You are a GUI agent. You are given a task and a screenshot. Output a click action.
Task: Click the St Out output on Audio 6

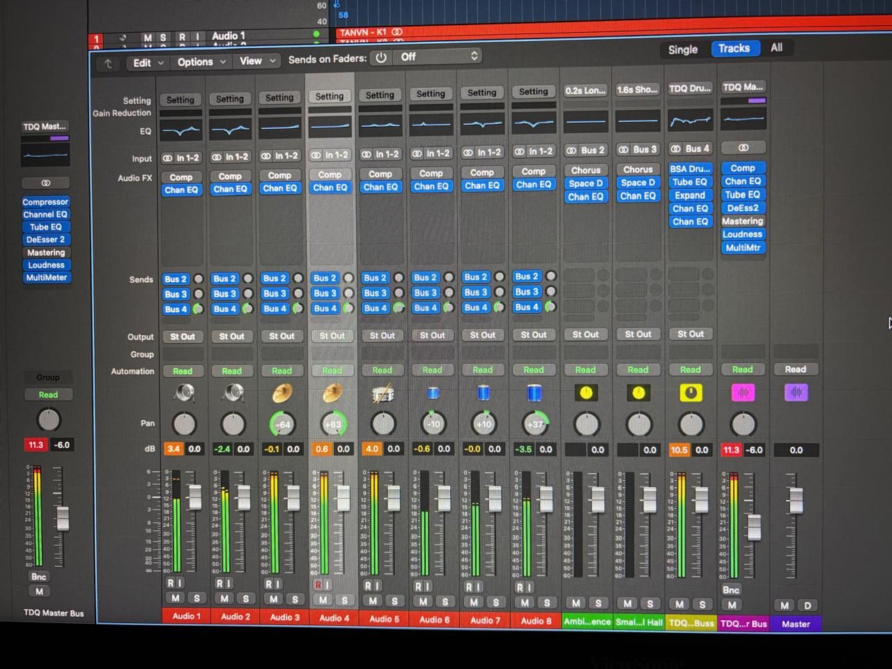coord(432,335)
